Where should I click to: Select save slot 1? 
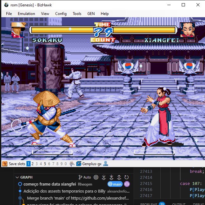(28, 164)
